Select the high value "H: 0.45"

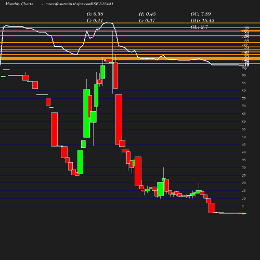[147, 14]
